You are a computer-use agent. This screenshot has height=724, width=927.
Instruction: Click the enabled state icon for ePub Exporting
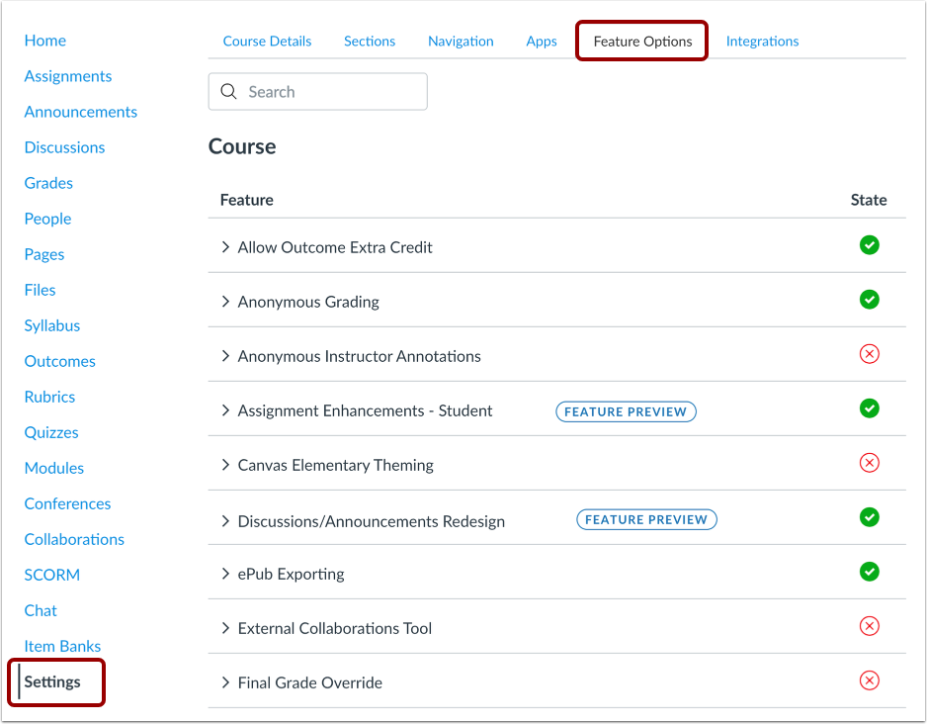coord(870,572)
